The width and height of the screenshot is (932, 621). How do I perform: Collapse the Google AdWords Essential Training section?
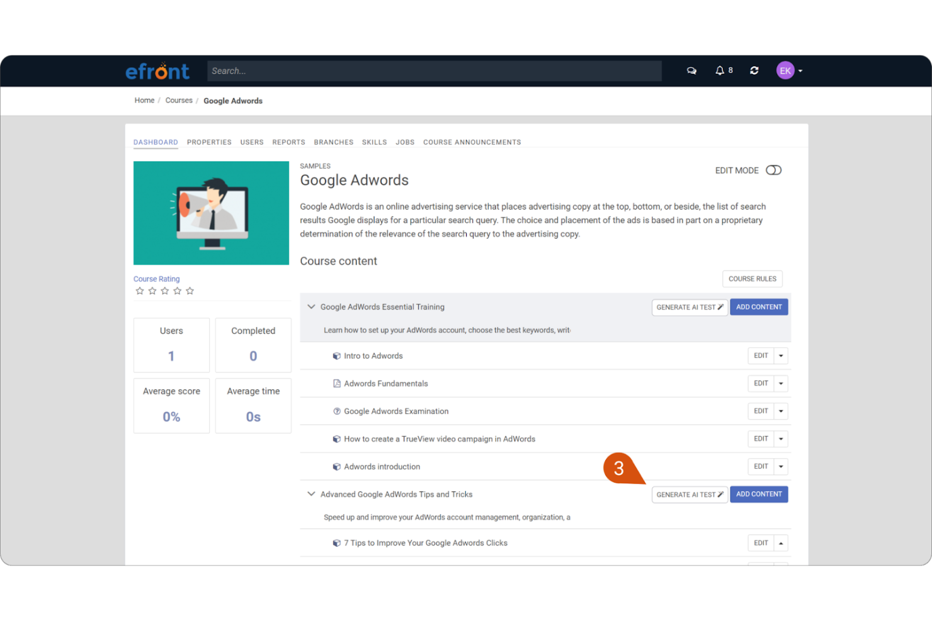point(311,307)
